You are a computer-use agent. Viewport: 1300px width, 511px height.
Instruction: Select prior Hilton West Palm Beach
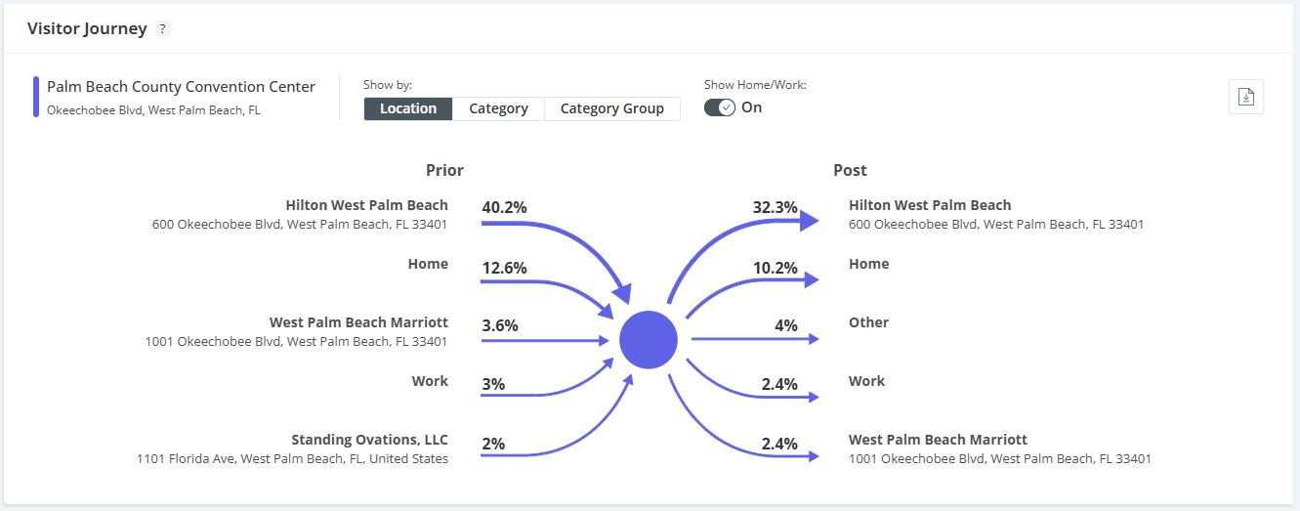pos(366,205)
